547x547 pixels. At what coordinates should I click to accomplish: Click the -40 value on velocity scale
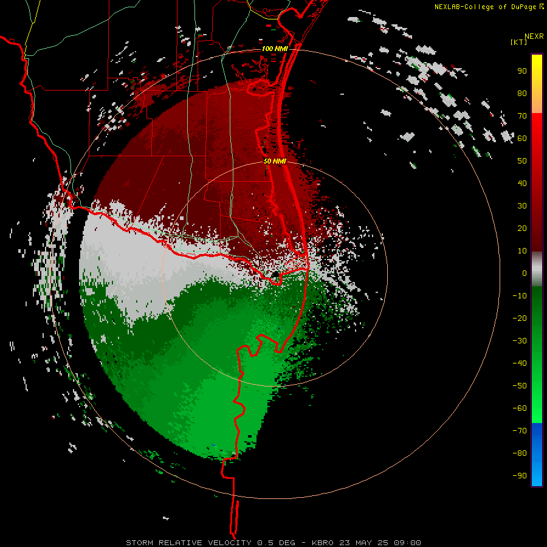pyautogui.click(x=520, y=363)
